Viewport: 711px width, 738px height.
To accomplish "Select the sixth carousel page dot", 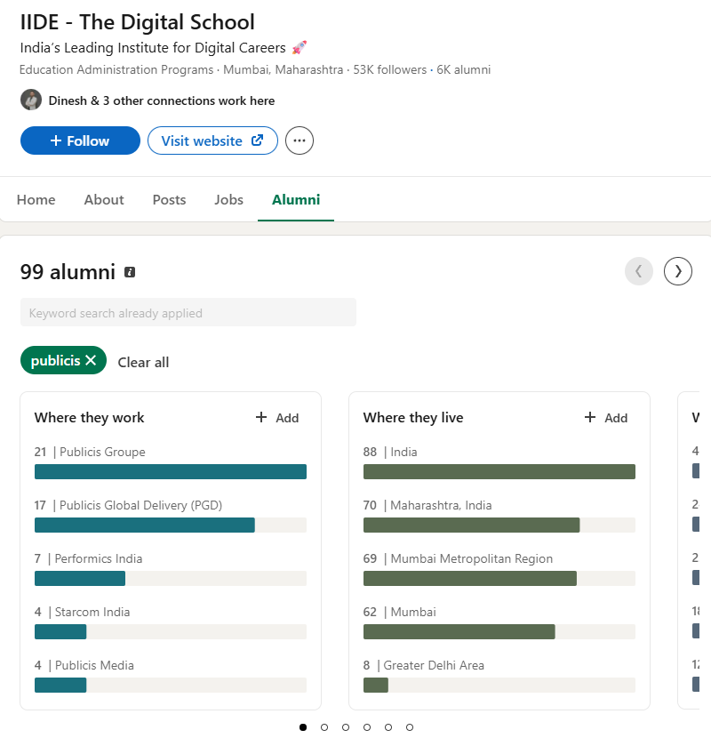I will 410,727.
